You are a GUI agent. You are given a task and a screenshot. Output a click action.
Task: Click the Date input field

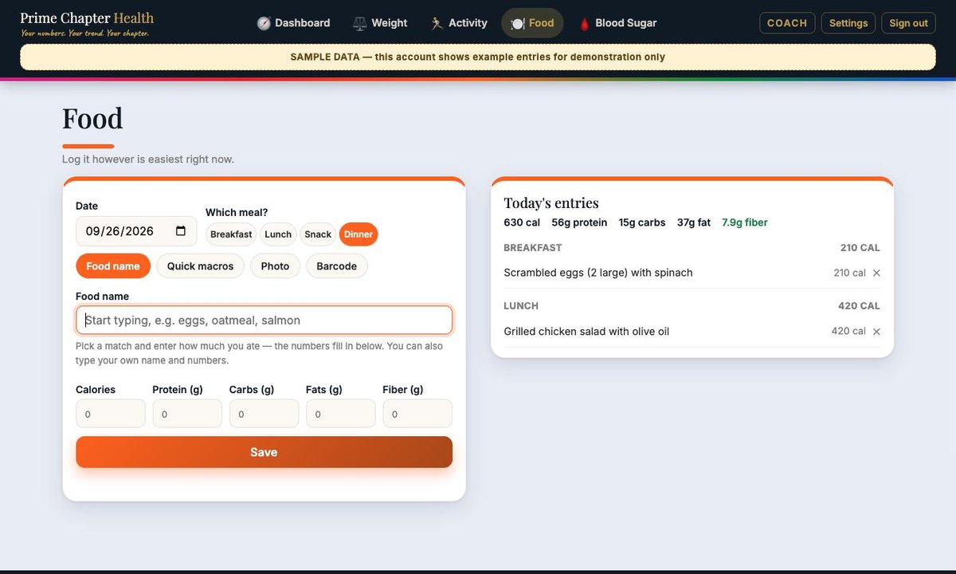(x=136, y=231)
